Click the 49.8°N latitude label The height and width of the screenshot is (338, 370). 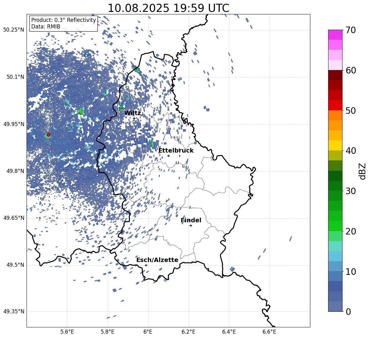pos(16,171)
